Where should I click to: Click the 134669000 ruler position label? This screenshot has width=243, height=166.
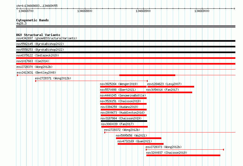[x=202, y=11]
